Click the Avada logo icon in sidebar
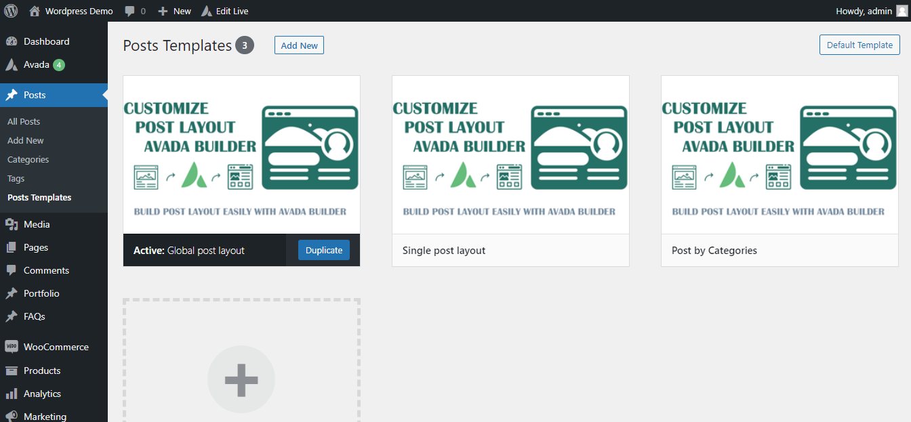Viewport: 911px width, 422px height. [x=12, y=65]
